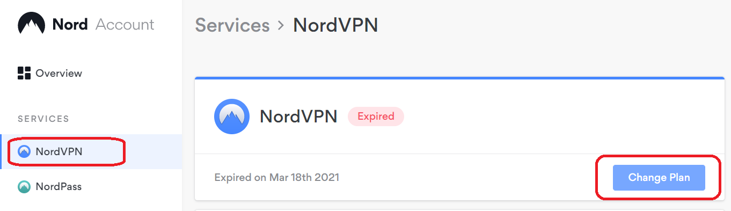Click the NordPass teal icon in sidebar
This screenshot has height=211, width=731.
[x=24, y=187]
